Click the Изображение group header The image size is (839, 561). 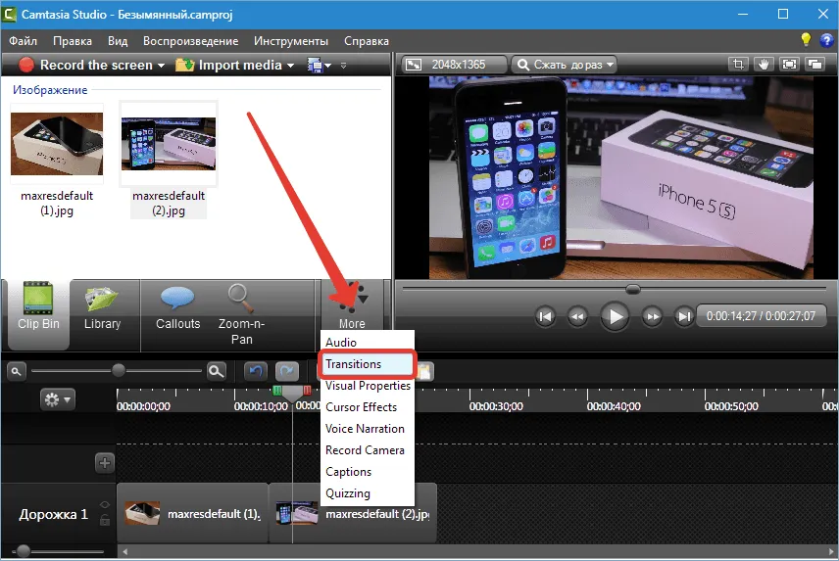pos(50,90)
